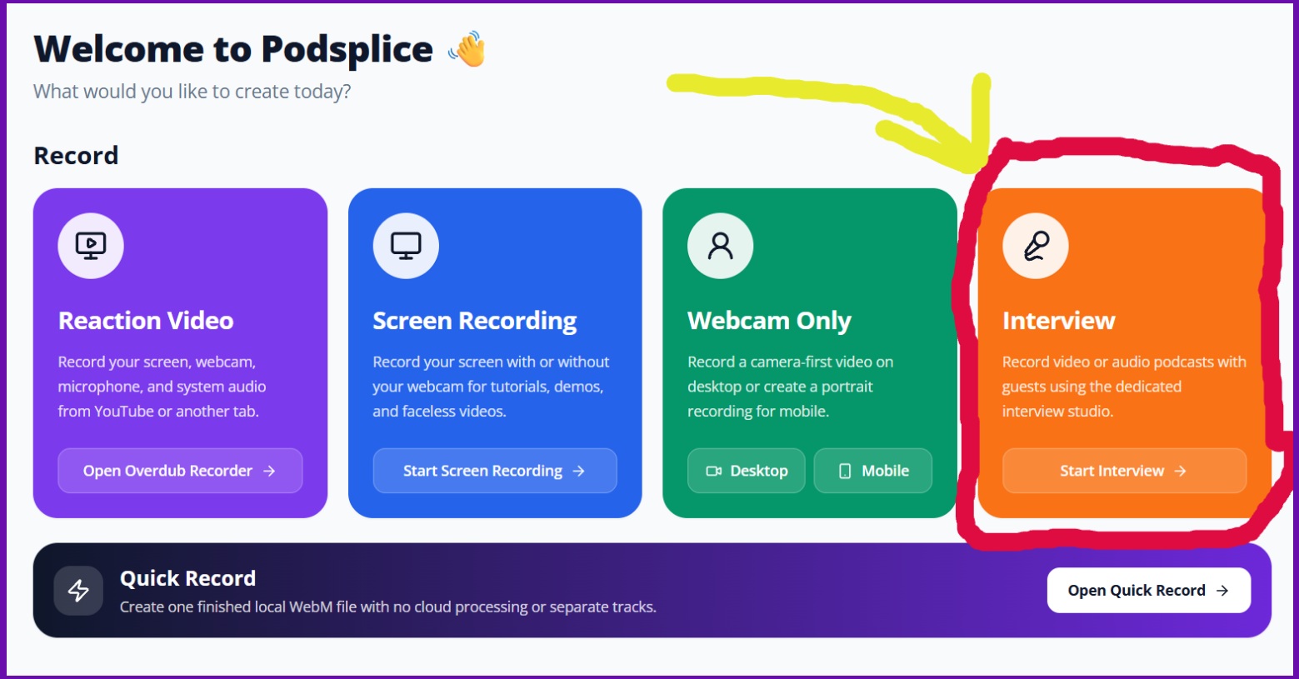Click the "Quick Record" banner heading

coord(187,578)
